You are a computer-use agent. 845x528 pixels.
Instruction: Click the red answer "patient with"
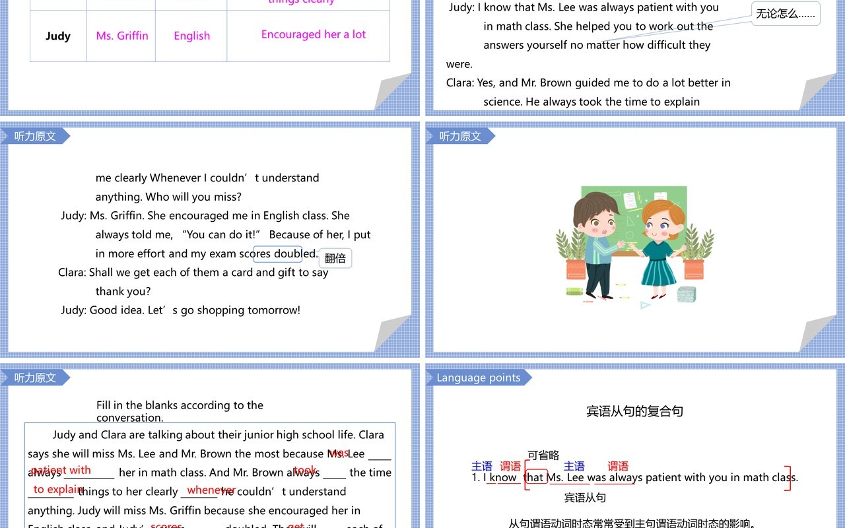(61, 470)
